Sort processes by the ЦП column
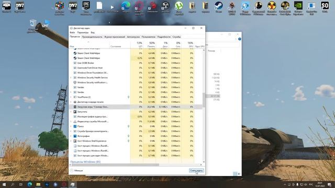Viewport: 335px width, 188px height. [137, 44]
